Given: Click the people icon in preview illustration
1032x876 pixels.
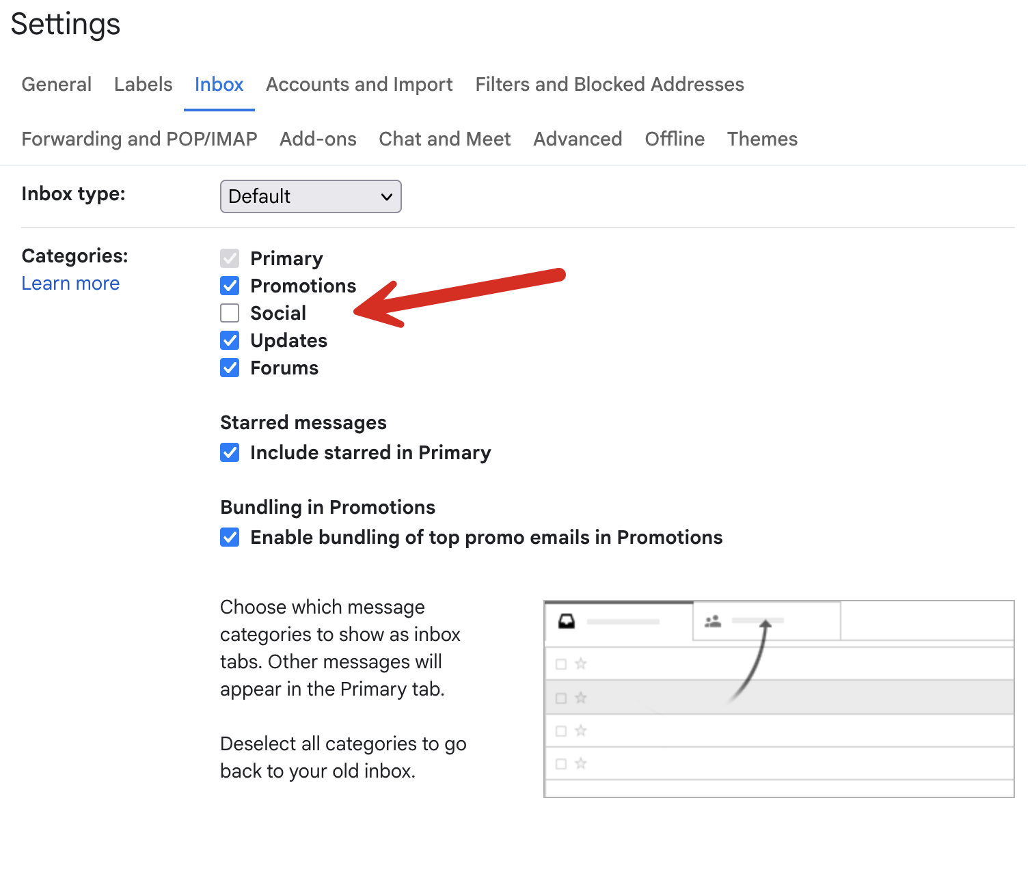Looking at the screenshot, I should 713,621.
